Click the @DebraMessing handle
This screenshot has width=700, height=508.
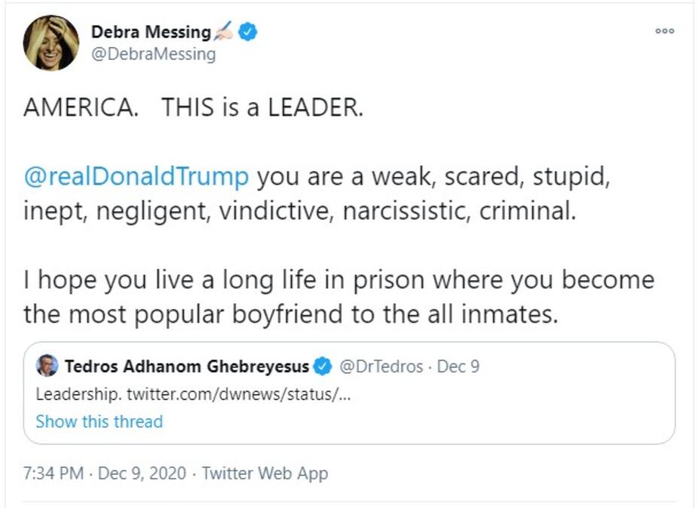153,54
